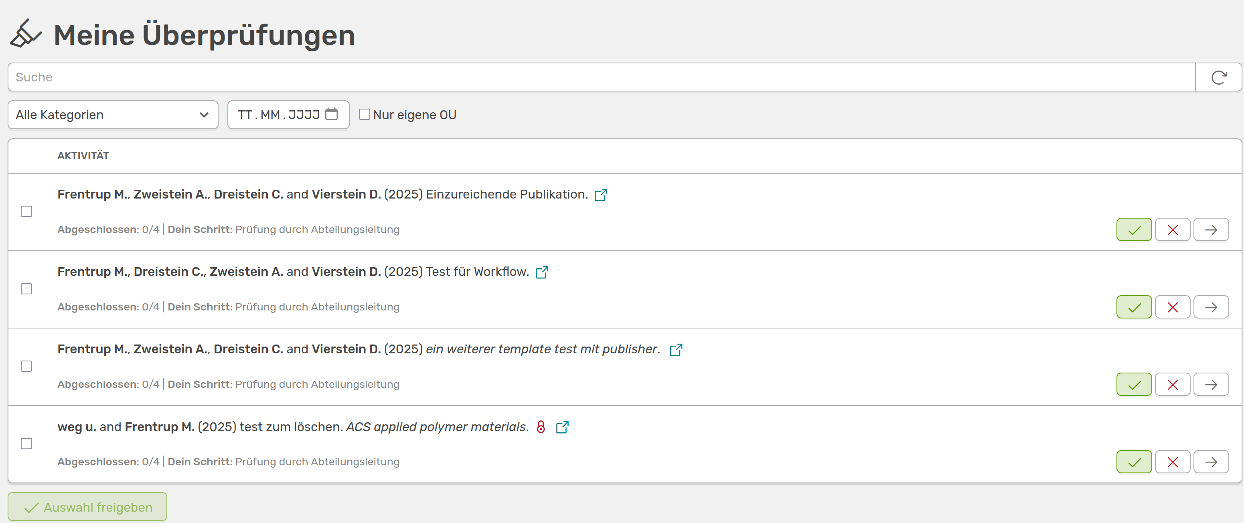Screen dimensions: 1244x523
Task: Tick the checkbox for 'Test für Workflow' row
Action: [x=26, y=289]
